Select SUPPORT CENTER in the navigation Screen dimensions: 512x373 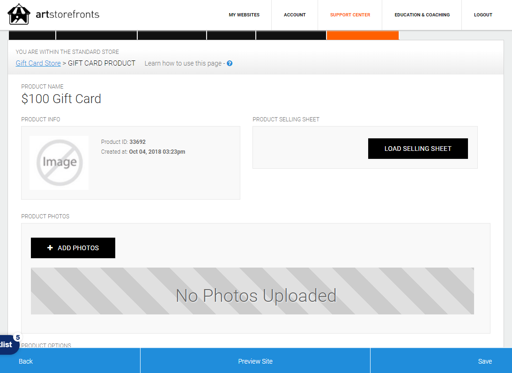click(350, 15)
